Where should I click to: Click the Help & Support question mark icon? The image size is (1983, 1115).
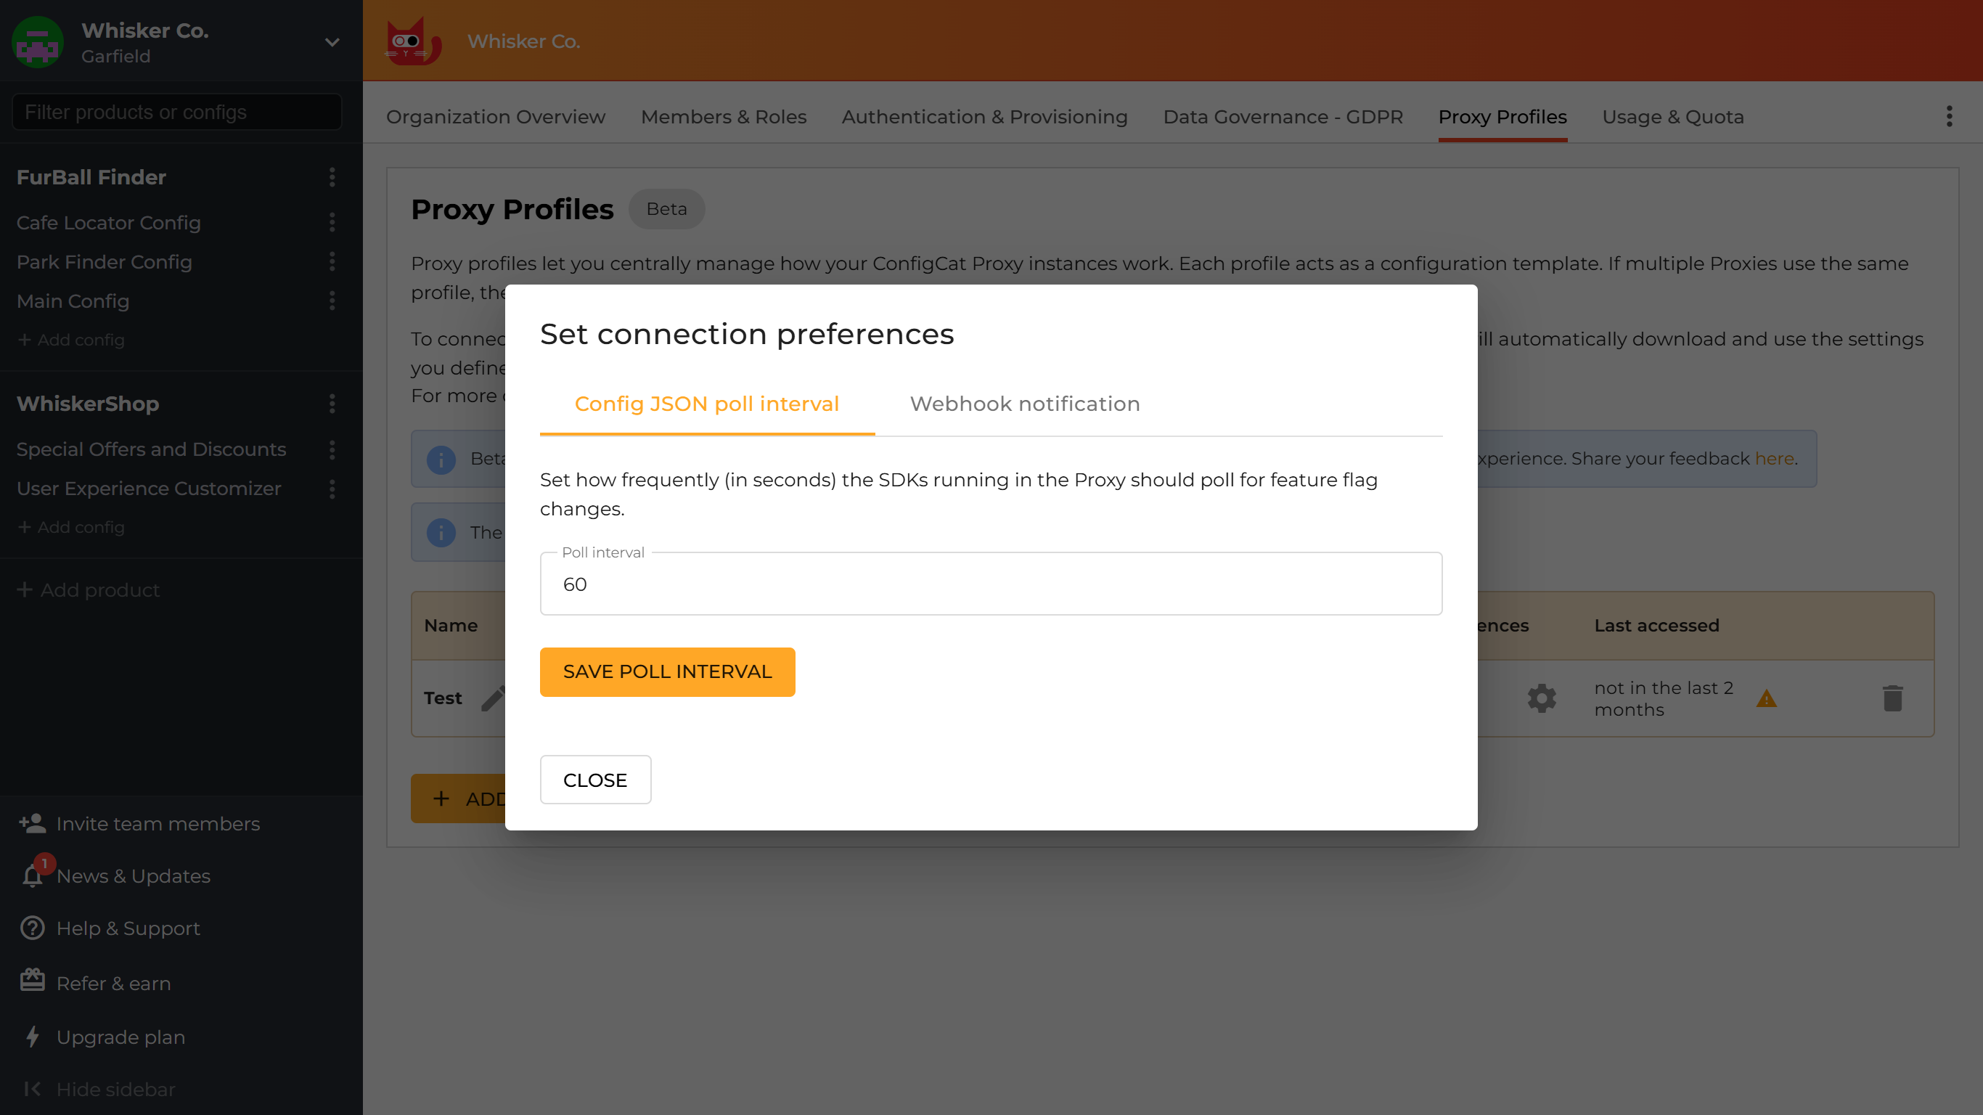pos(31,928)
